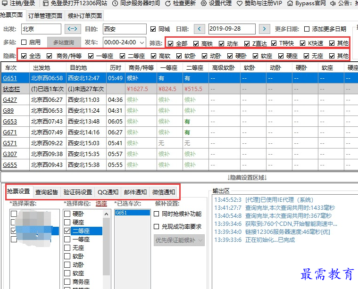Go to next date arrow
Screen dimensions: 358x289
[x=265, y=29]
